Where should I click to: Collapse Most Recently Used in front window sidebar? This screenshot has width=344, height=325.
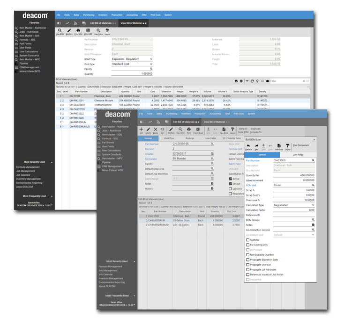click(135, 261)
